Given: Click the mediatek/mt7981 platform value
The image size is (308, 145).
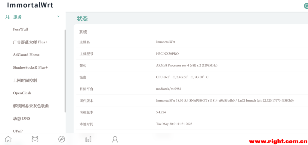Looking at the screenshot, I should point(168,89).
